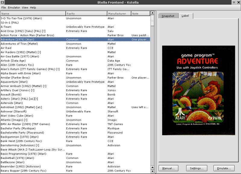Open the Emulator menu
This screenshot has height=174, width=241.
(14, 8)
